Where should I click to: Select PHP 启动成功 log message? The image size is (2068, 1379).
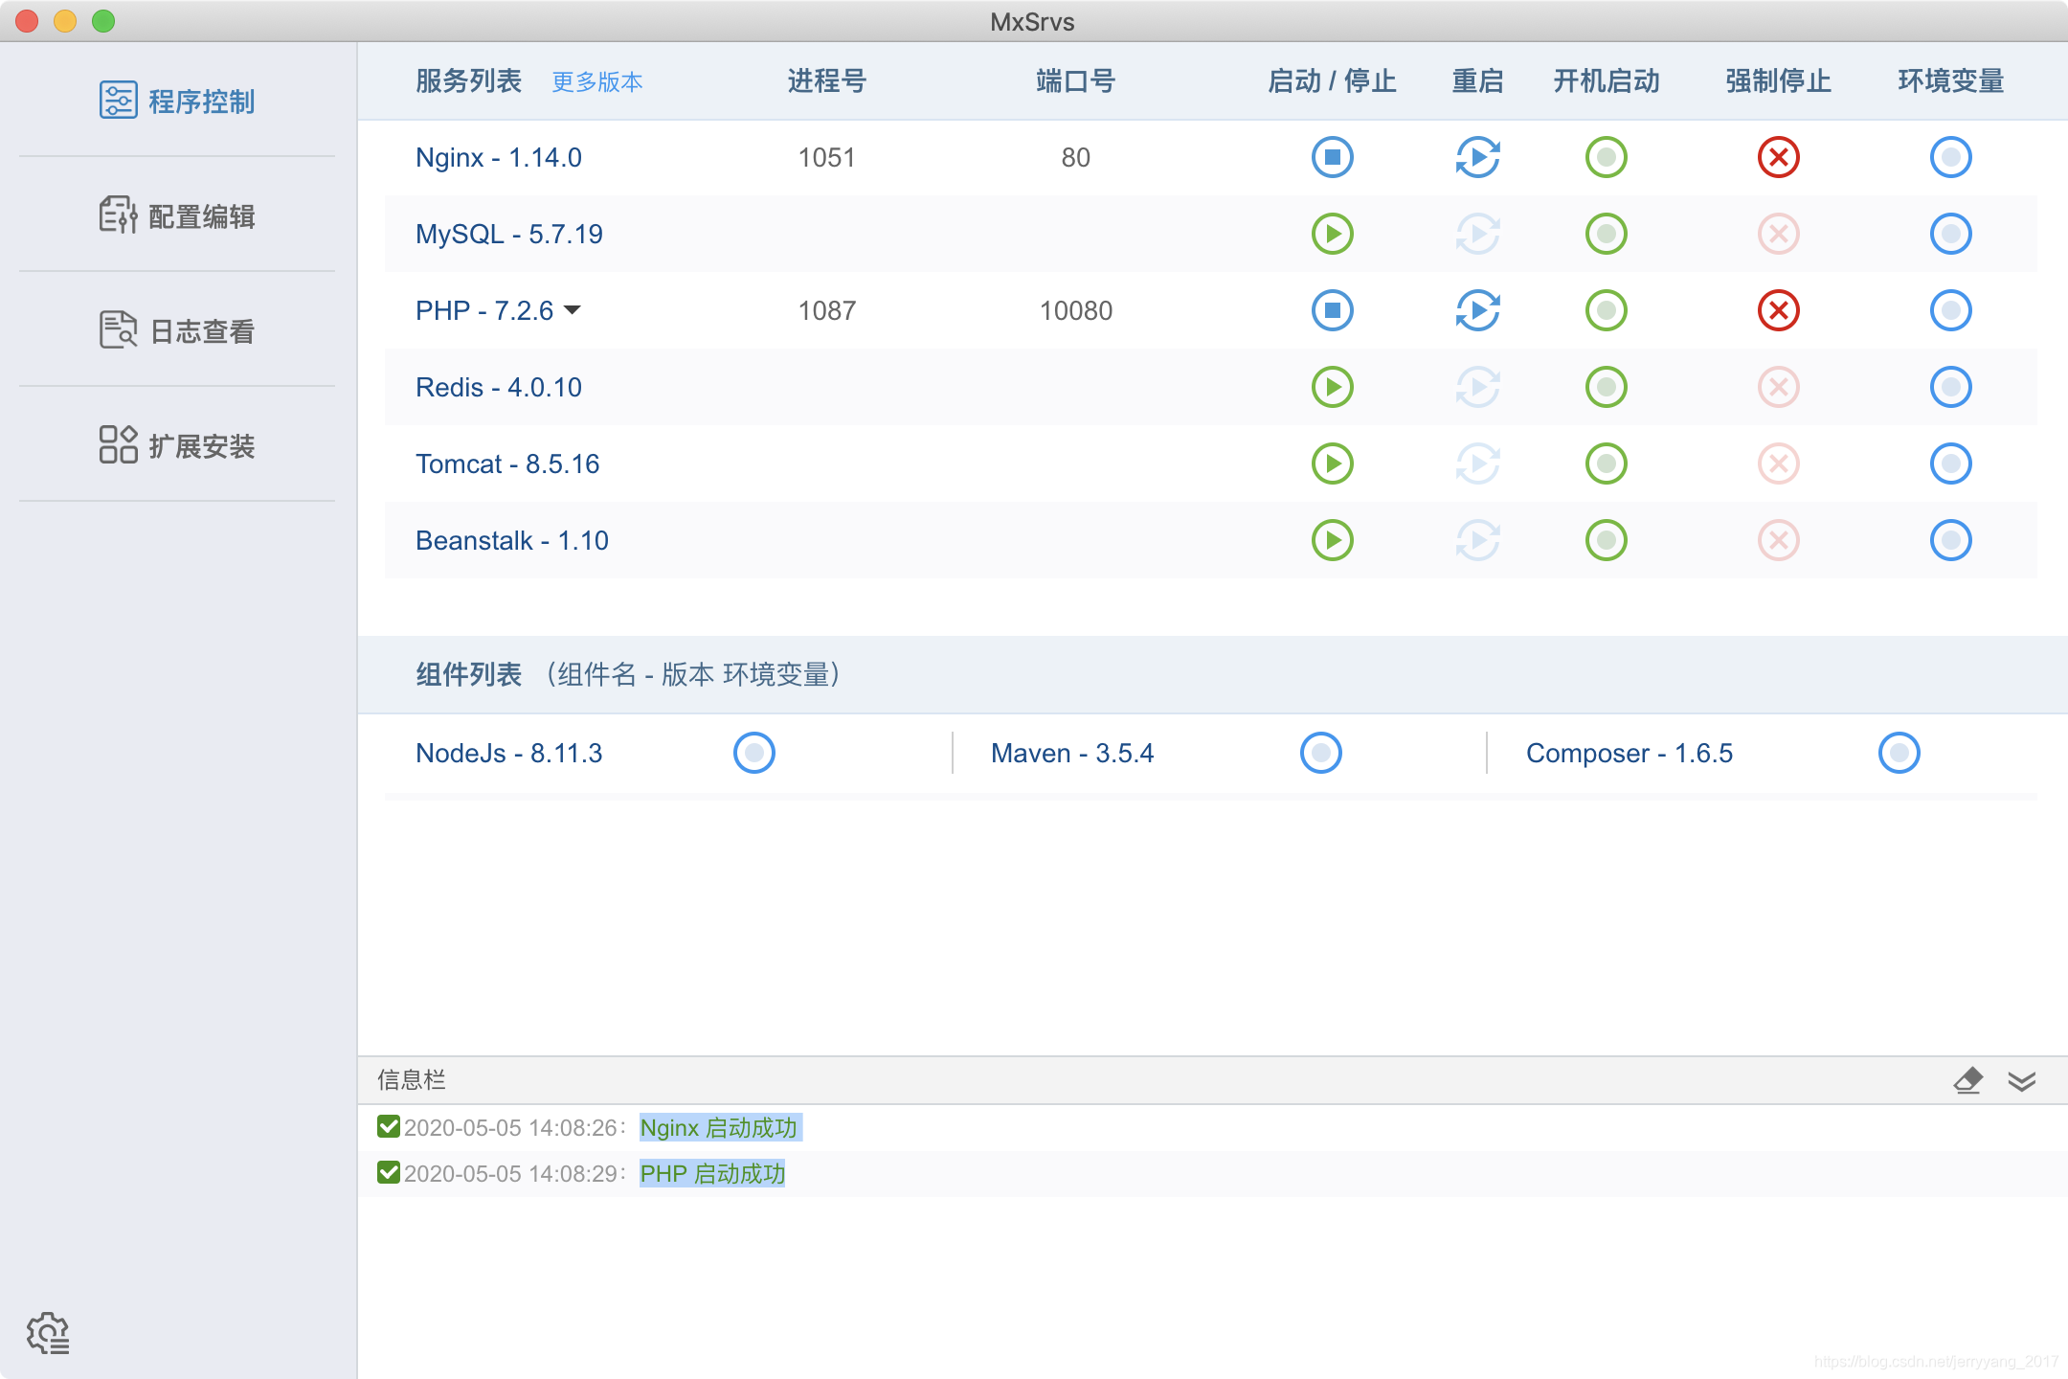point(712,1174)
